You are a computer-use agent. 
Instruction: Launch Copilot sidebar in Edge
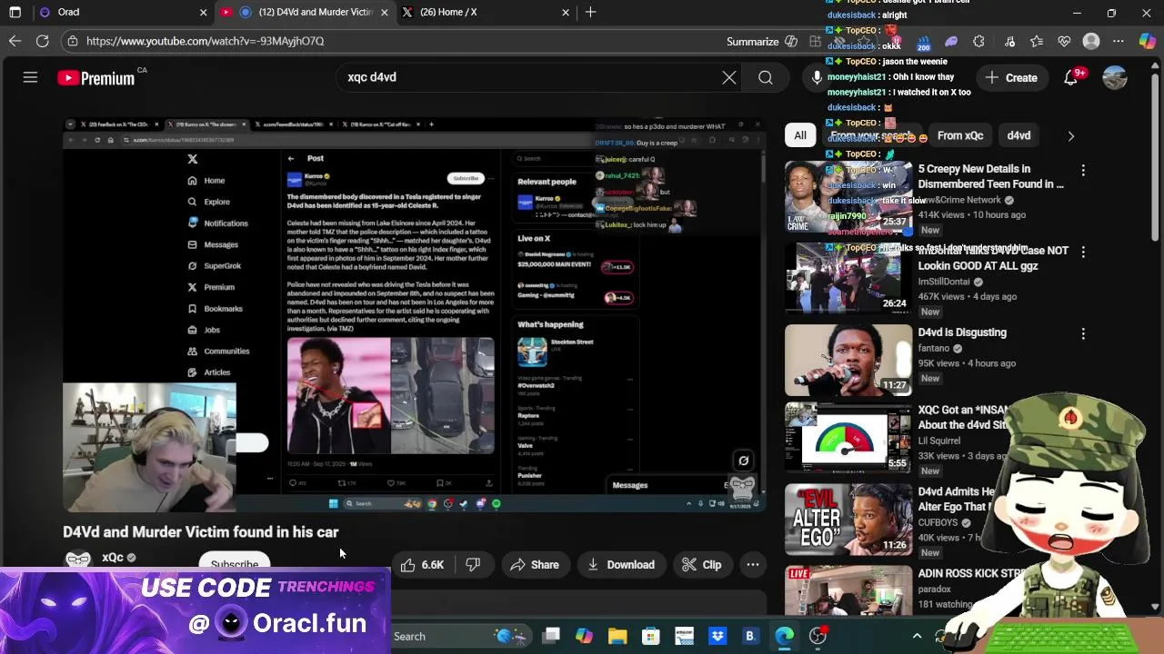[x=1147, y=41]
